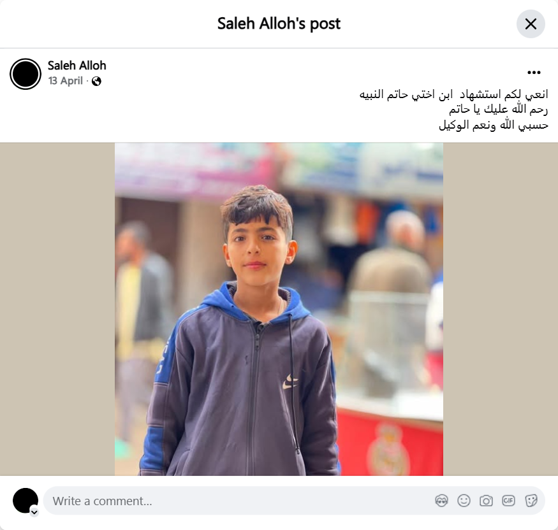Click the globe public audience icon
558x530 pixels.
pos(96,81)
